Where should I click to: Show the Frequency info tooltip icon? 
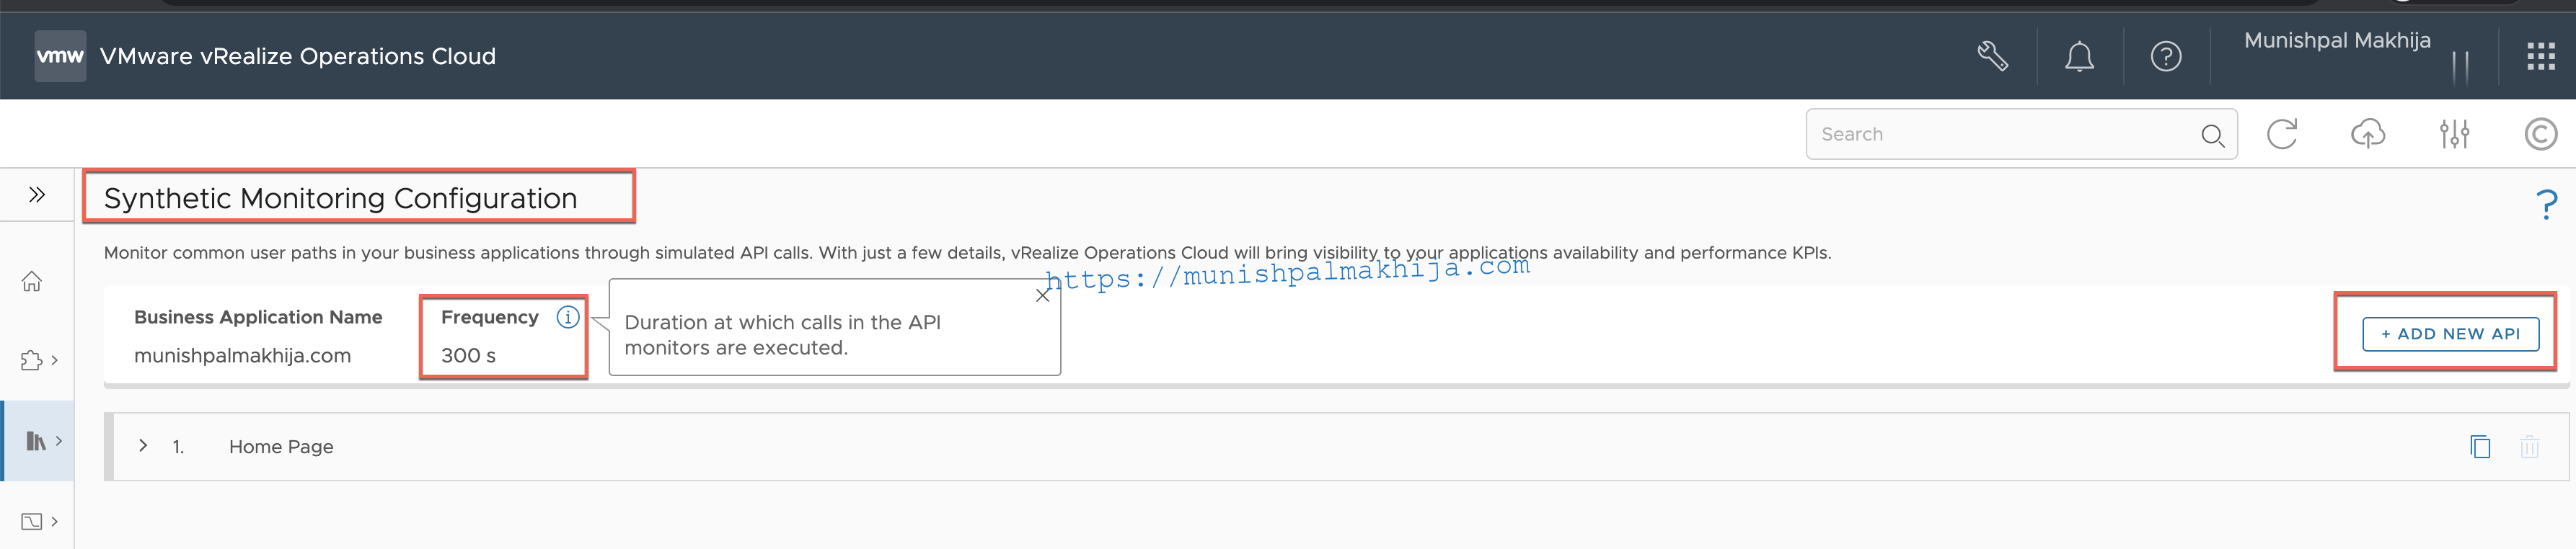coord(568,316)
